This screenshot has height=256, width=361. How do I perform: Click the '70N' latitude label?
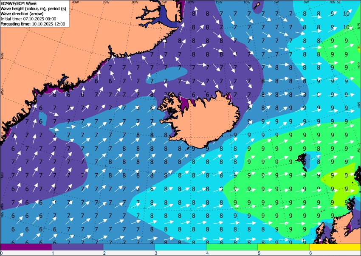[x=332, y=2]
